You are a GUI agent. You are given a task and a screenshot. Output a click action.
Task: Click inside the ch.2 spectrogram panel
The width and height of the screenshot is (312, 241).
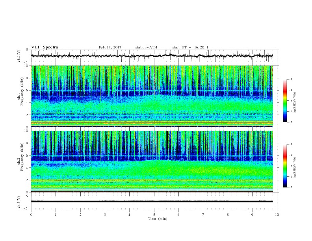pyautogui.click(x=152, y=161)
